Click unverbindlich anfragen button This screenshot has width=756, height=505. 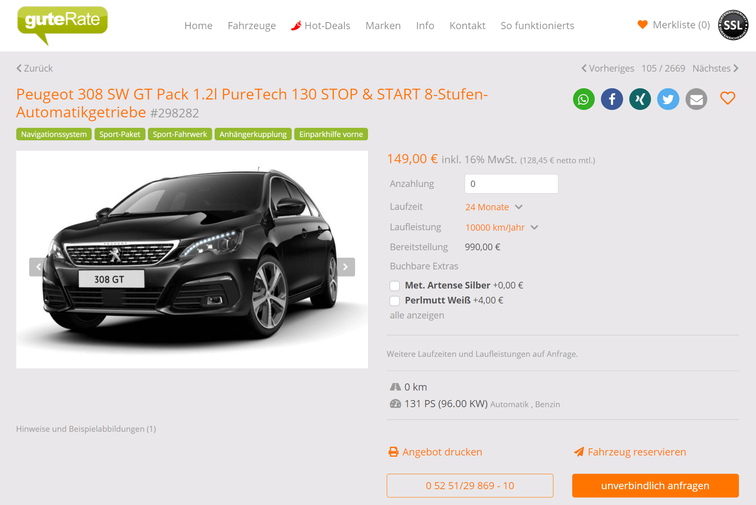(x=655, y=485)
